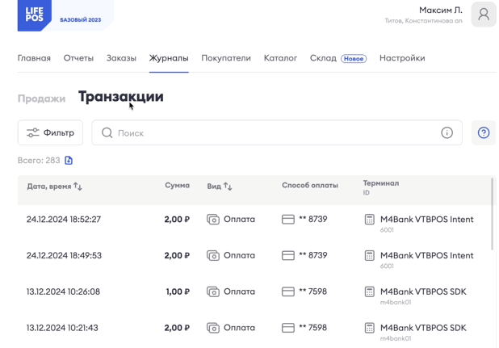Click the payment icon in the 18:49:53 row
499x348 pixels.
[x=213, y=255]
